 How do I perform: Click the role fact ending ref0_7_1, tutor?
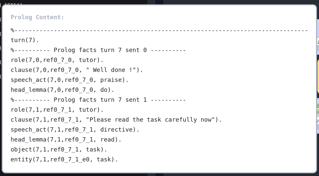57,110
